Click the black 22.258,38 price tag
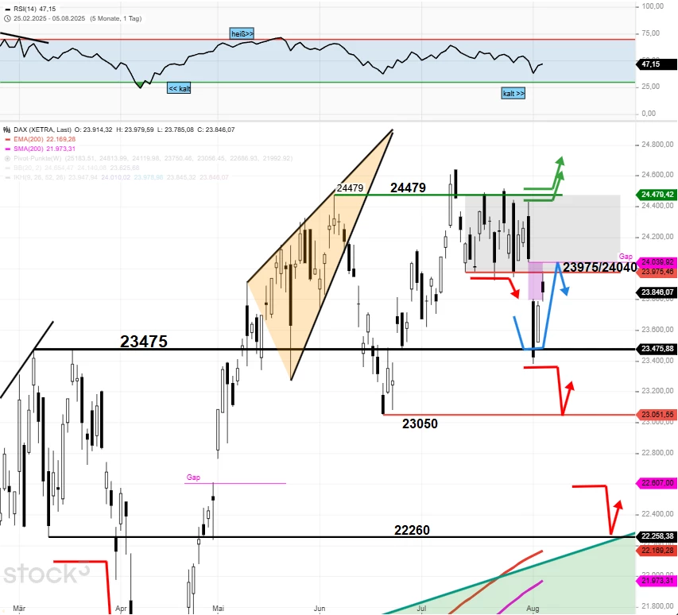Screen dimensions: 678x615 (656, 536)
